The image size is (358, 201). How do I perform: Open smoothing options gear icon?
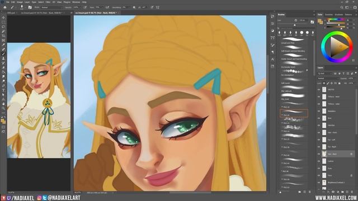pyautogui.click(x=134, y=7)
